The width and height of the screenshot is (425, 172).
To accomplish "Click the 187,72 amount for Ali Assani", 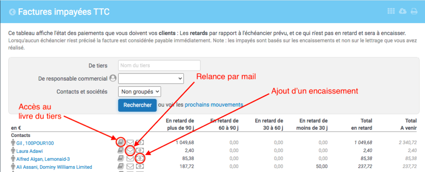I will pos(187,167).
